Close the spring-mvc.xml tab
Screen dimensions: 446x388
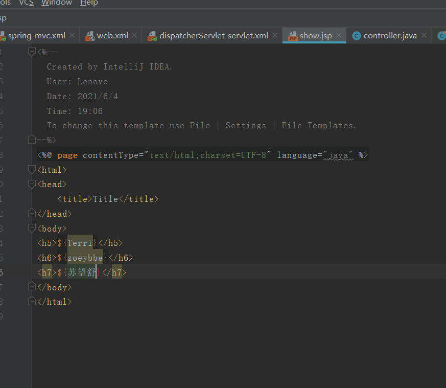72,36
